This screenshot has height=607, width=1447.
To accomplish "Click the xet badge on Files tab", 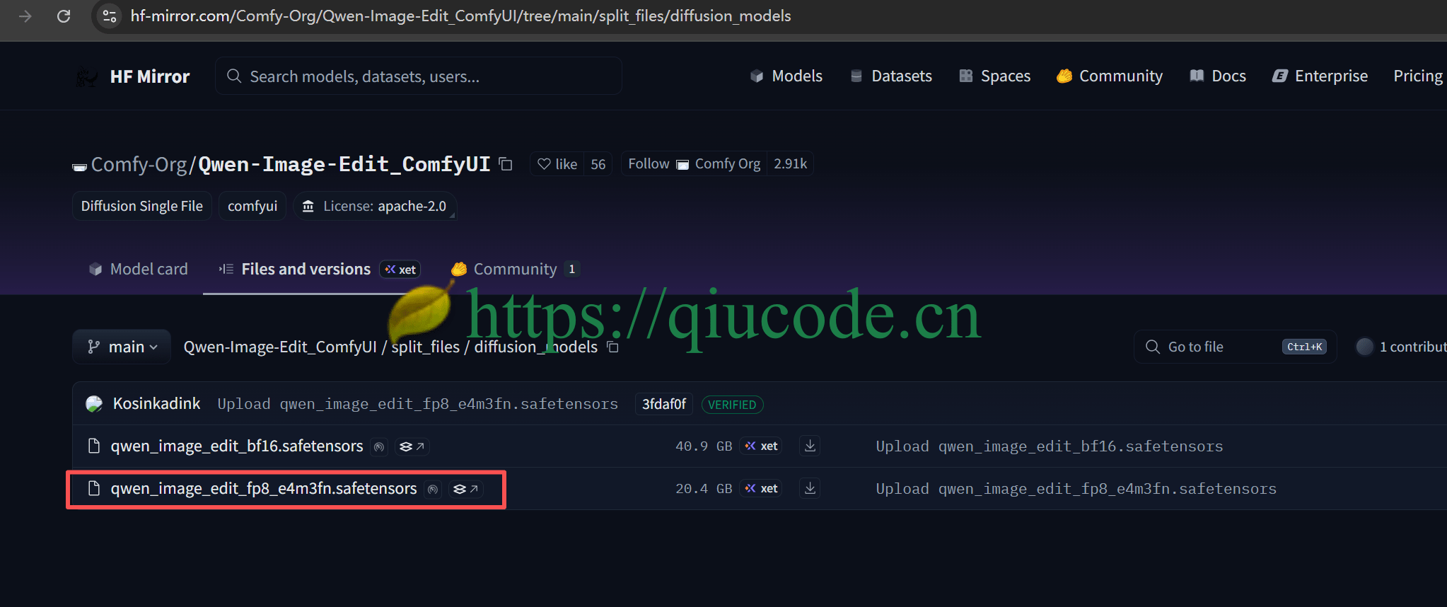I will 400,270.
